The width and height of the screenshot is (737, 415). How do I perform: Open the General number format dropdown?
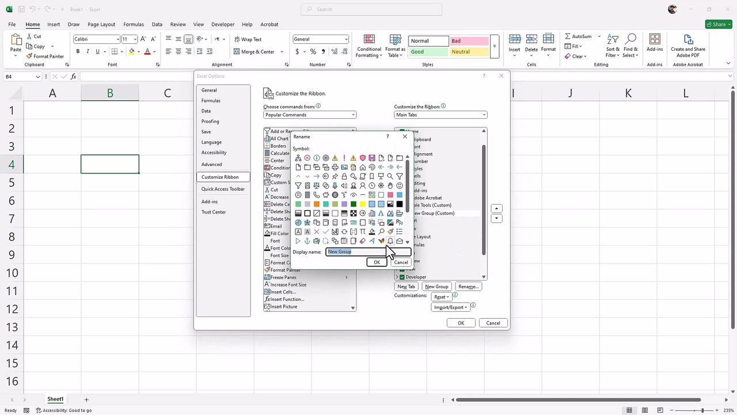(346, 39)
